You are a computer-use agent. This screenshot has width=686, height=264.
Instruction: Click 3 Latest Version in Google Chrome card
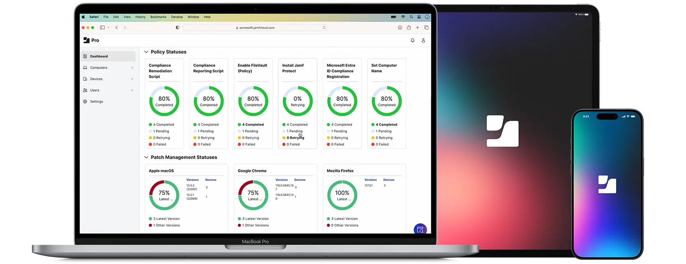click(x=253, y=219)
